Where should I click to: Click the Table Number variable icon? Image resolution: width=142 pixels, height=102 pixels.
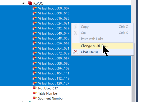35,93
